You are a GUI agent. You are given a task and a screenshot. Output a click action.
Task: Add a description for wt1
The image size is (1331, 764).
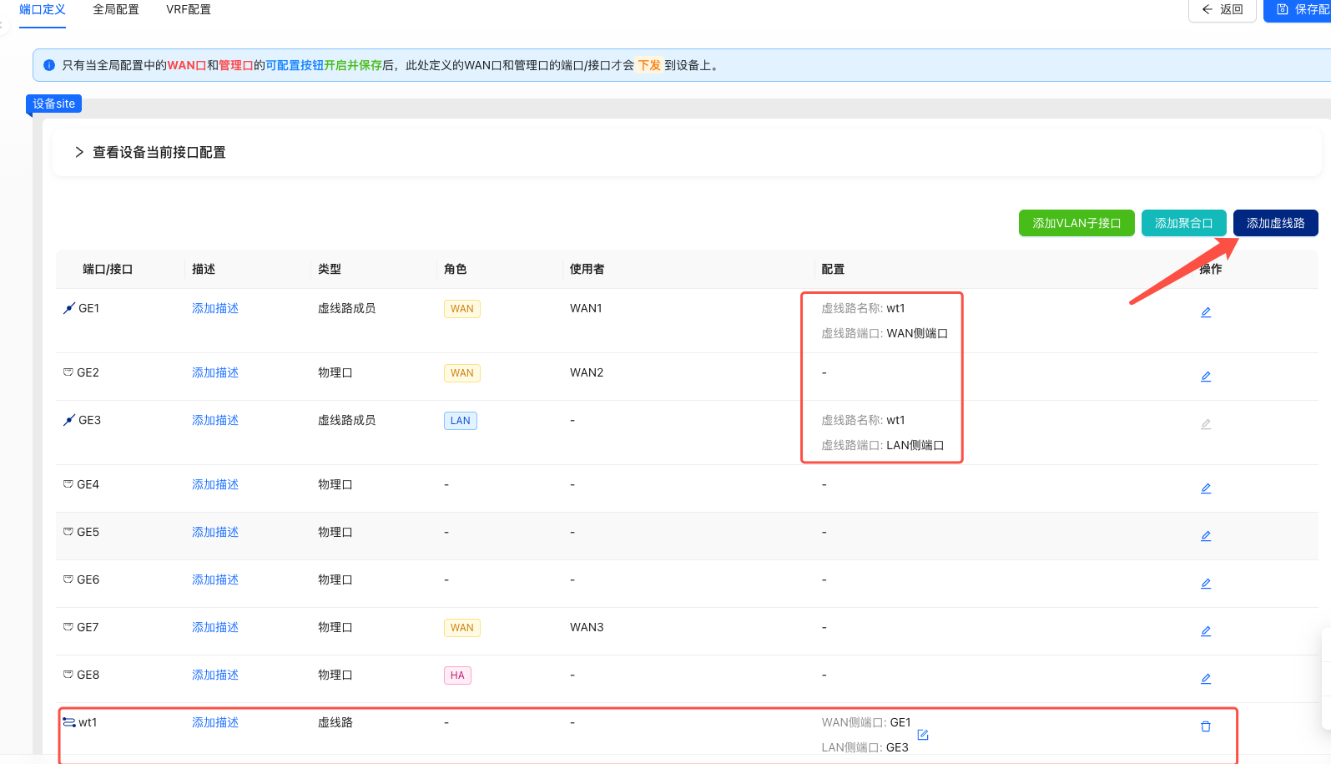pyautogui.click(x=215, y=722)
